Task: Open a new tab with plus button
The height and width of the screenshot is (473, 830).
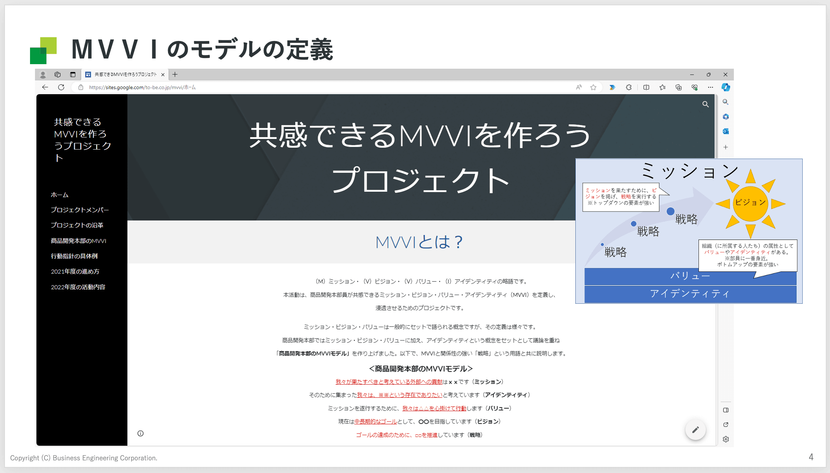Action: [x=175, y=74]
